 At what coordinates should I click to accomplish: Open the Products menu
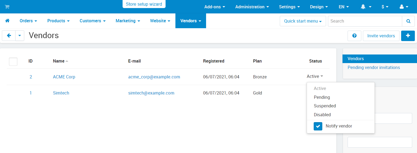58,21
